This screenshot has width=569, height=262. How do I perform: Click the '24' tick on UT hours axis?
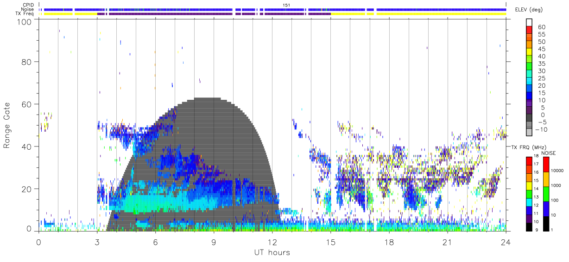506,242
